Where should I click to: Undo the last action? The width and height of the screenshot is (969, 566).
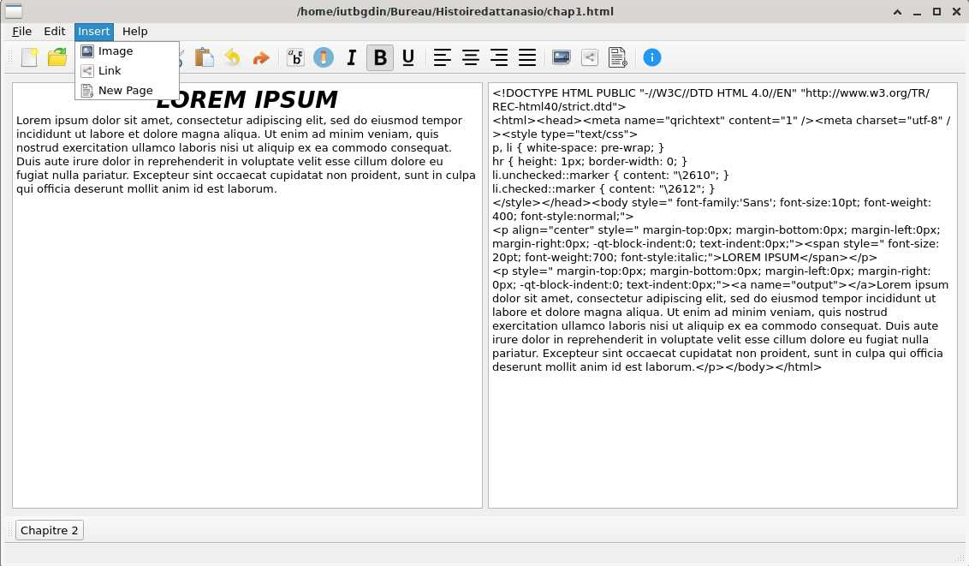pyautogui.click(x=232, y=57)
